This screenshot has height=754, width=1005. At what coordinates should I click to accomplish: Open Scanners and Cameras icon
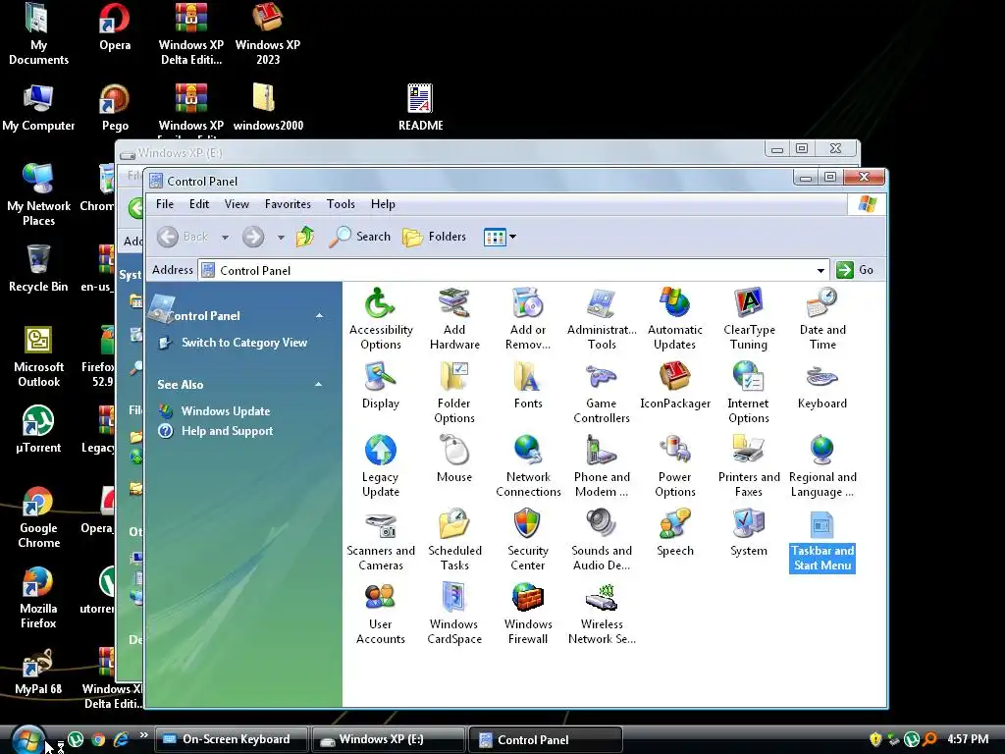pos(380,540)
